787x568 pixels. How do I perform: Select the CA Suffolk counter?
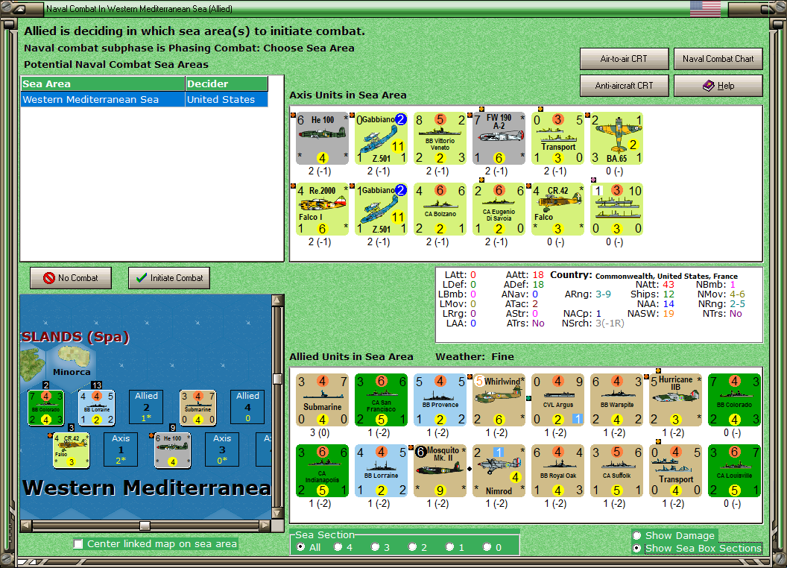[x=617, y=470]
